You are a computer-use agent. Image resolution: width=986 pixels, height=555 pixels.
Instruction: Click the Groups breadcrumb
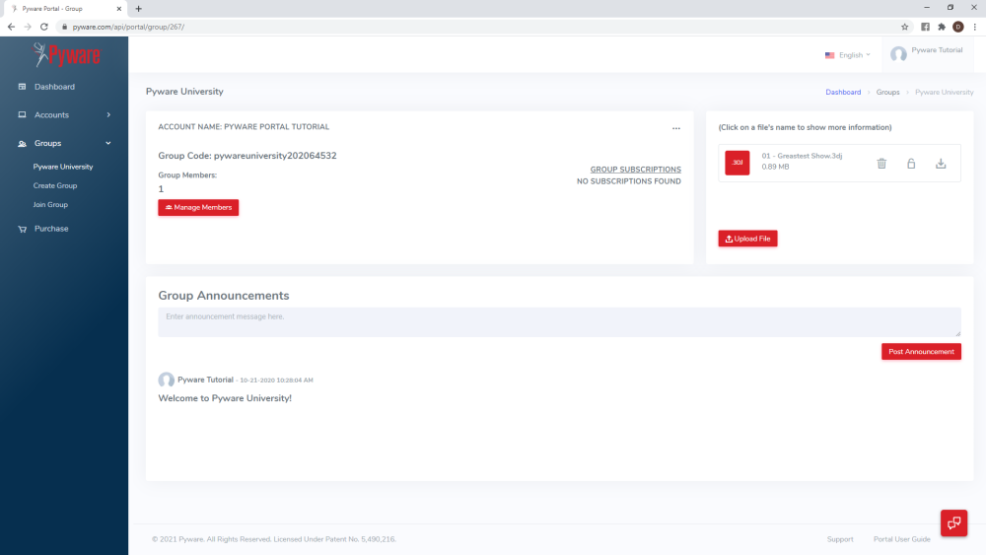(887, 93)
